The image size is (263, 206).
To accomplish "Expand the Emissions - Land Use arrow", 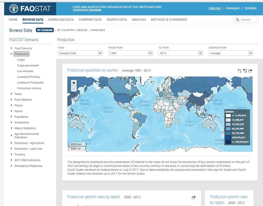I will pyautogui.click(x=11, y=149).
